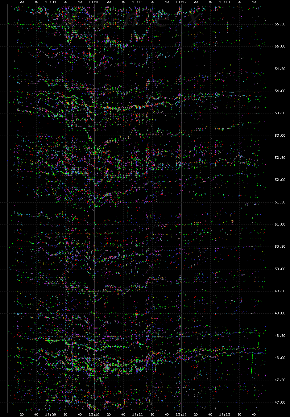Select the 55.00 price axis label
This screenshot has height=417, width=290.
tap(280, 46)
